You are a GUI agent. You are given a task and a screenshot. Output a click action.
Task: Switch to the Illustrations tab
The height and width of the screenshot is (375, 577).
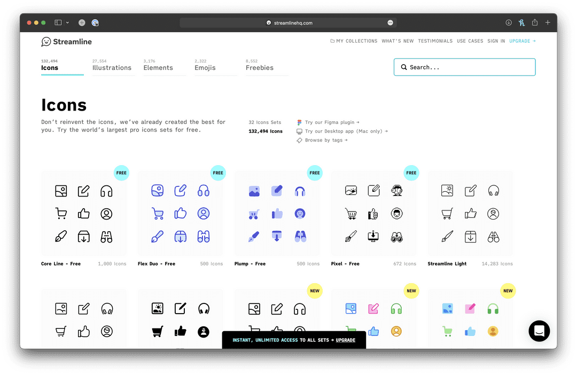click(x=112, y=68)
